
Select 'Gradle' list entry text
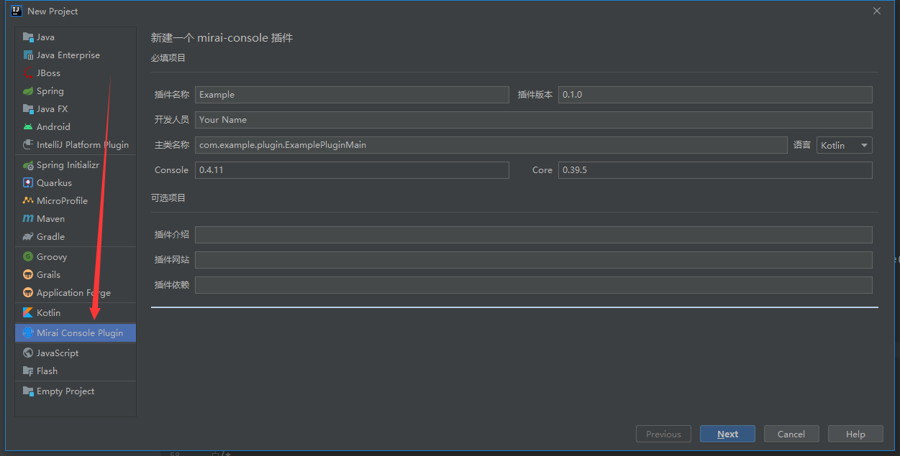[x=50, y=237]
